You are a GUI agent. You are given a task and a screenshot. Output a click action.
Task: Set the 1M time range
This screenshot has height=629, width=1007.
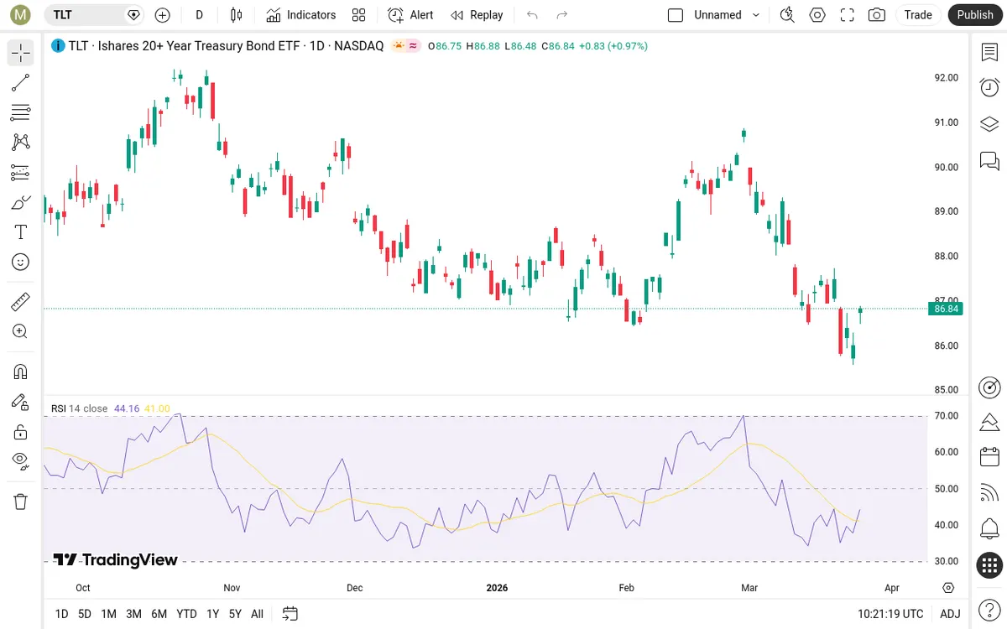(x=108, y=614)
